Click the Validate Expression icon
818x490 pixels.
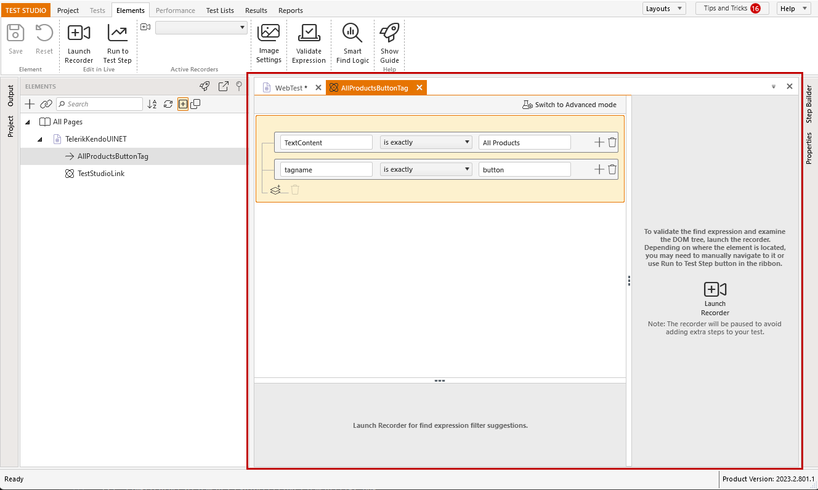coord(309,33)
